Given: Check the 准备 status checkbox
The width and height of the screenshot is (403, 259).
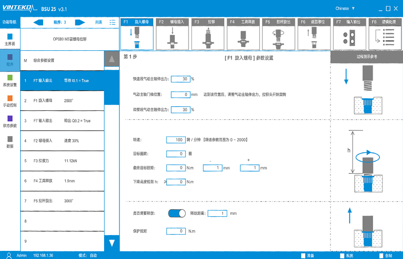Looking at the screenshot, I should pos(303,255).
